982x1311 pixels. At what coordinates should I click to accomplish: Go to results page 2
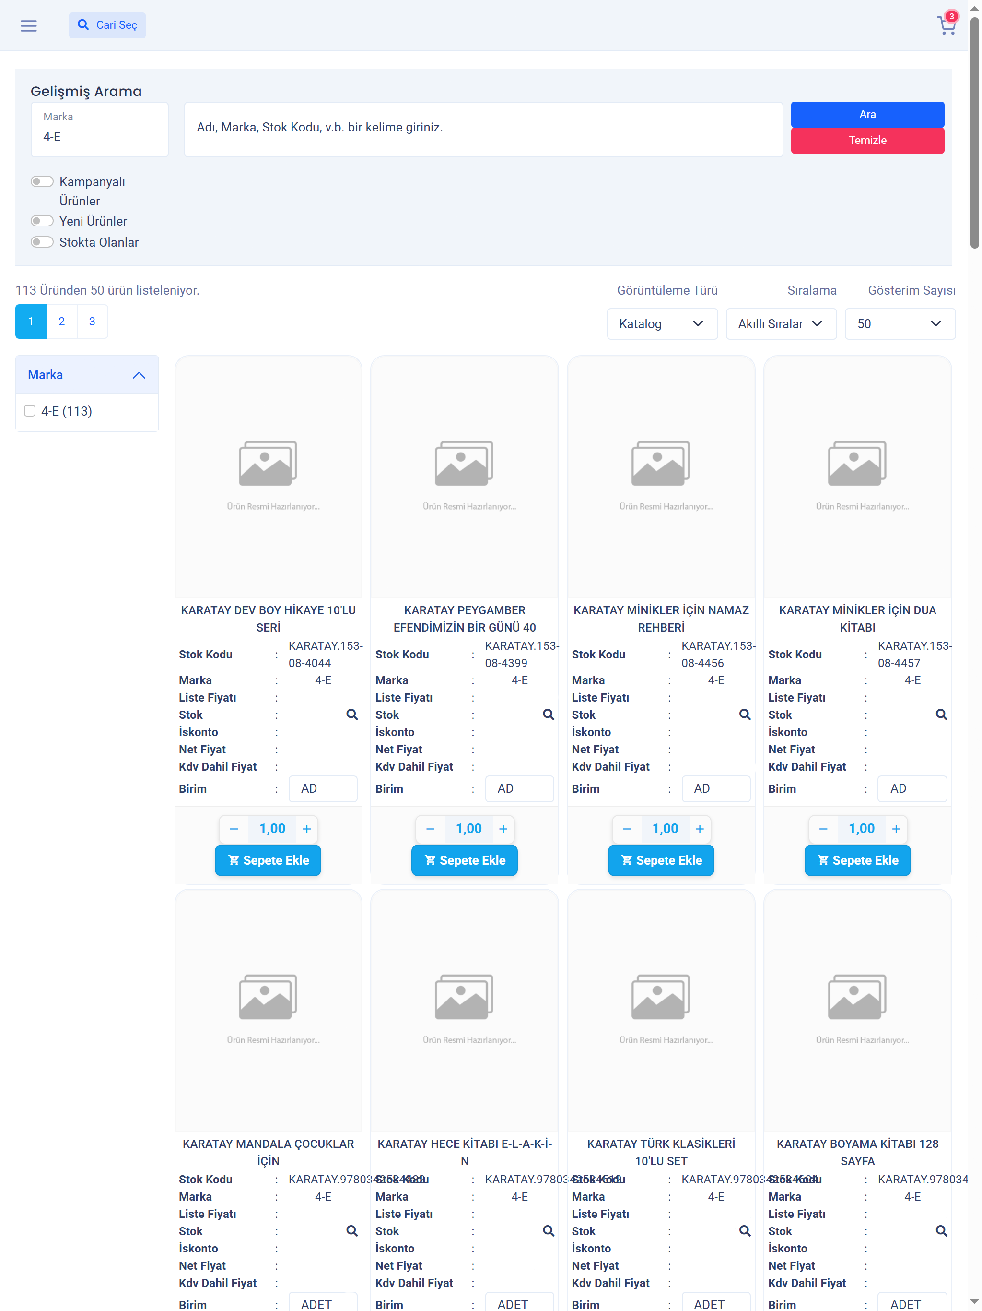click(61, 321)
